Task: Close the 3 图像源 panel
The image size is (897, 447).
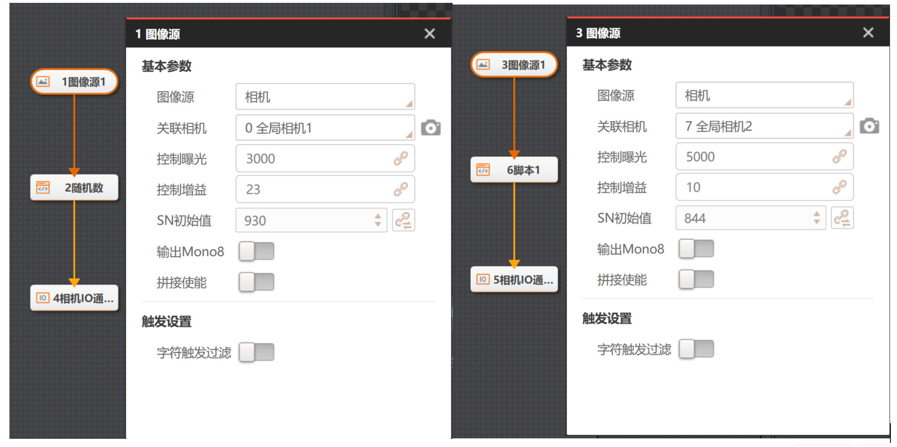Action: [x=868, y=32]
